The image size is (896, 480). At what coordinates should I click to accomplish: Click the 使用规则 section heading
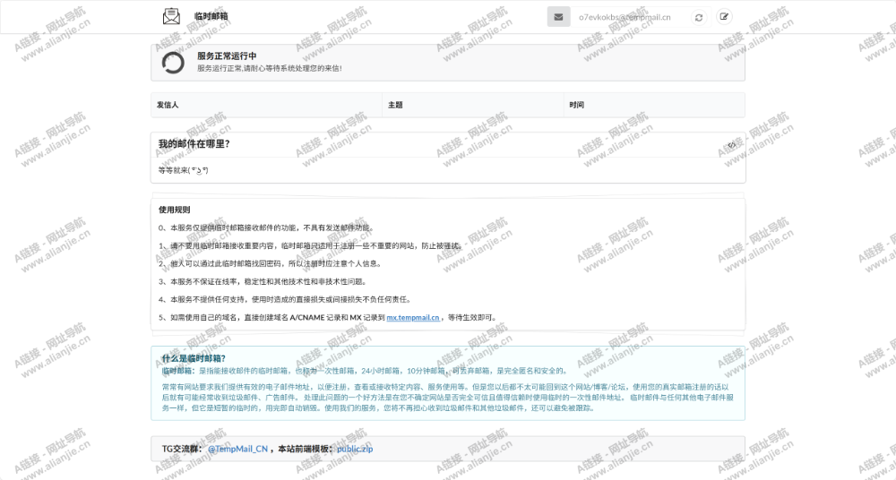pos(174,210)
